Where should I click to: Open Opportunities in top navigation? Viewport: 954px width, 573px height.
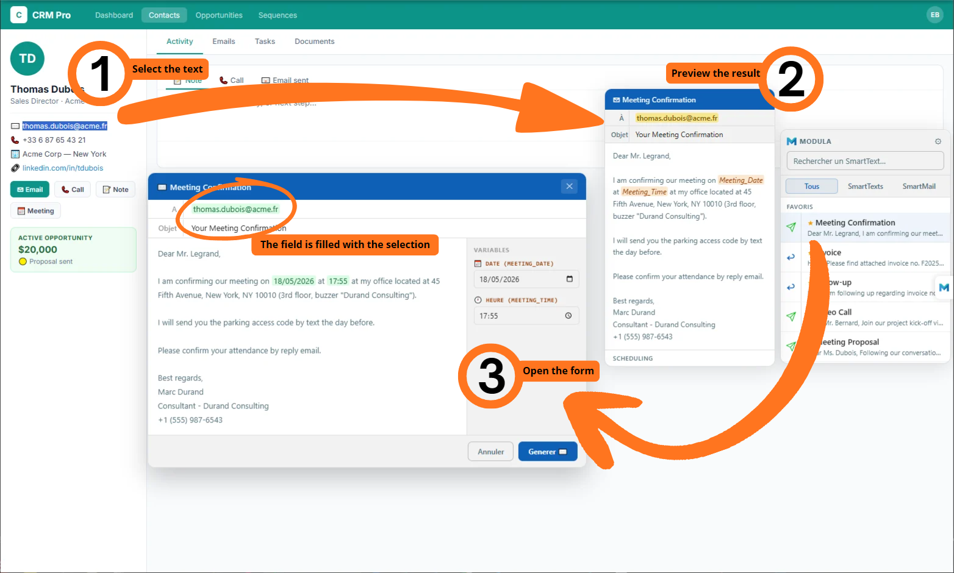click(219, 15)
